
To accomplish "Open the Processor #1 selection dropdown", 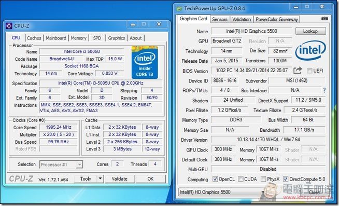I will tap(61, 164).
